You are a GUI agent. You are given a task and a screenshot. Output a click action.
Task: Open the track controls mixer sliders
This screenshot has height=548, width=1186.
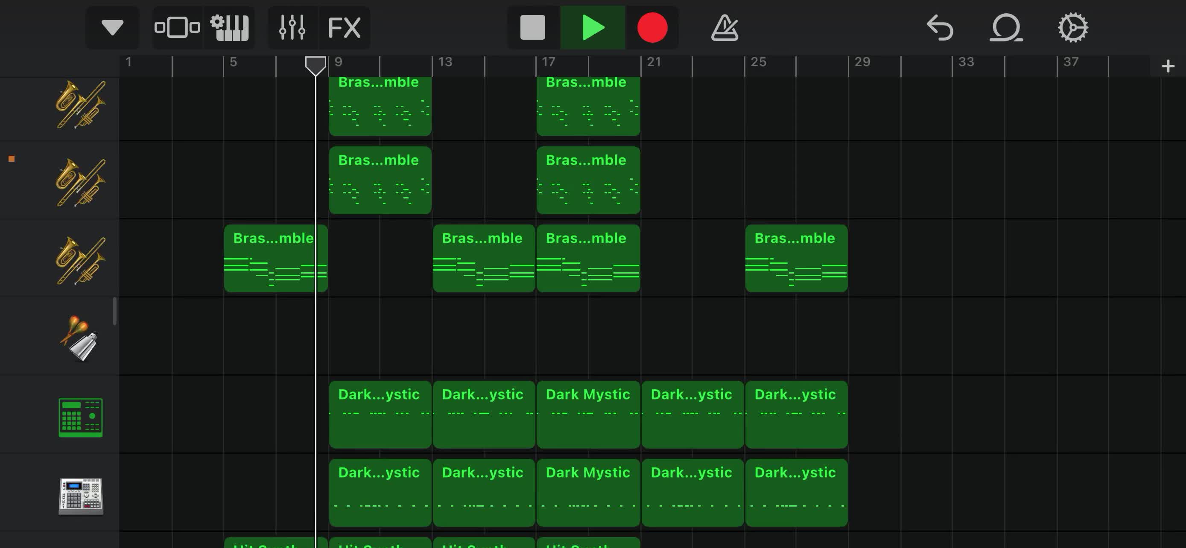(x=292, y=28)
